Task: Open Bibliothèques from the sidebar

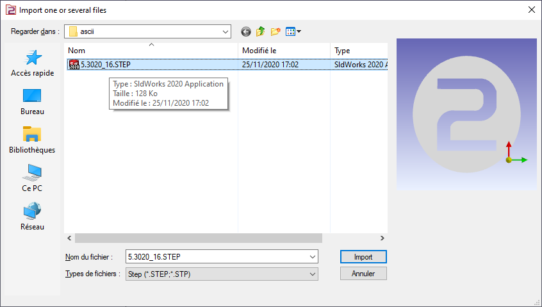Action: tap(32, 140)
